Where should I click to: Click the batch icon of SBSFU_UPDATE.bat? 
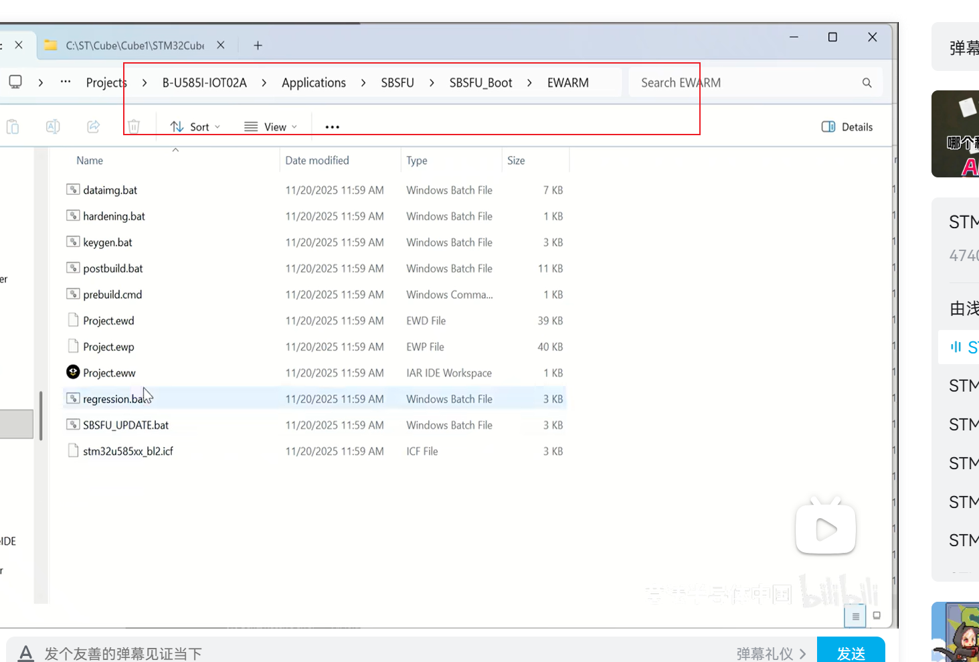click(x=73, y=424)
